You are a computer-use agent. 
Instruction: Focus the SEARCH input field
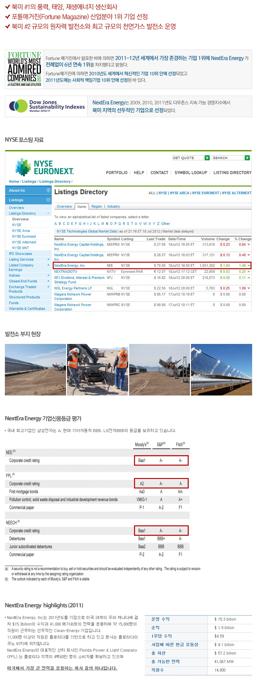(228, 158)
